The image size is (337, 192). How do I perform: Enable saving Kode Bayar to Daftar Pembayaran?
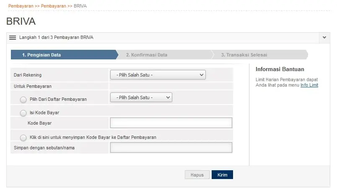point(23,138)
